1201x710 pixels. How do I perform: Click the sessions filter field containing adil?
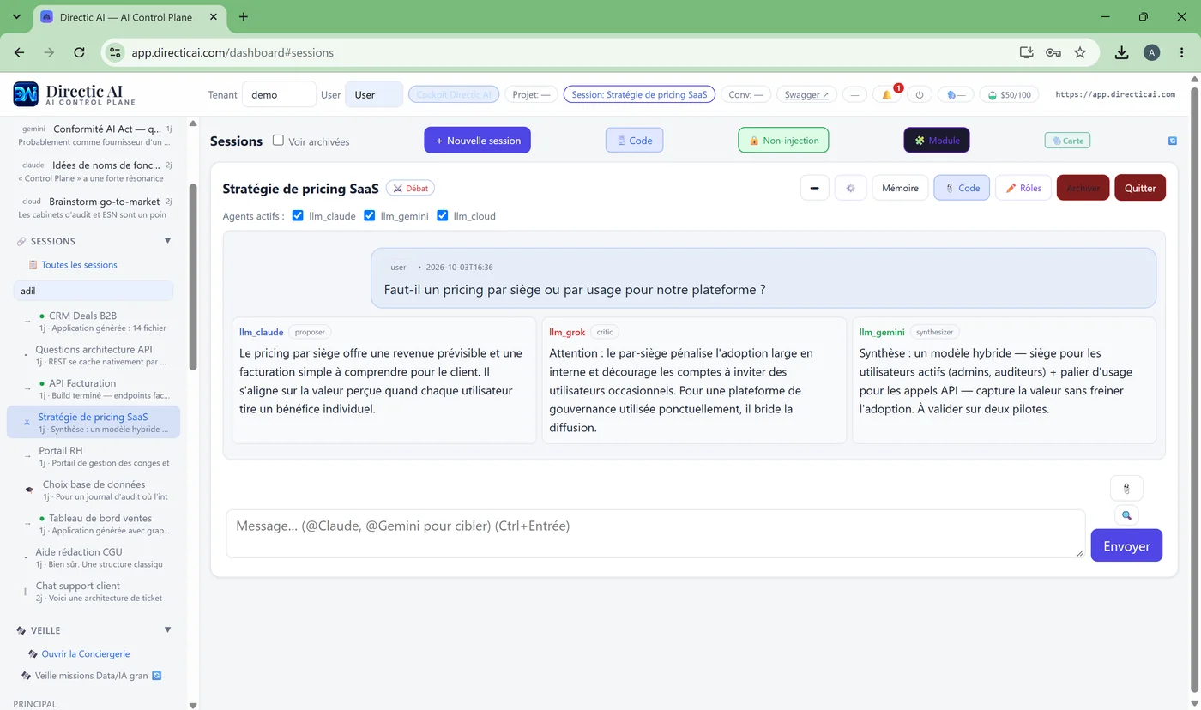[x=94, y=291]
